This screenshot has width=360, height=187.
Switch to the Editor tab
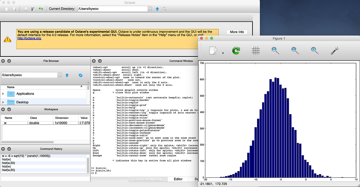(178, 179)
